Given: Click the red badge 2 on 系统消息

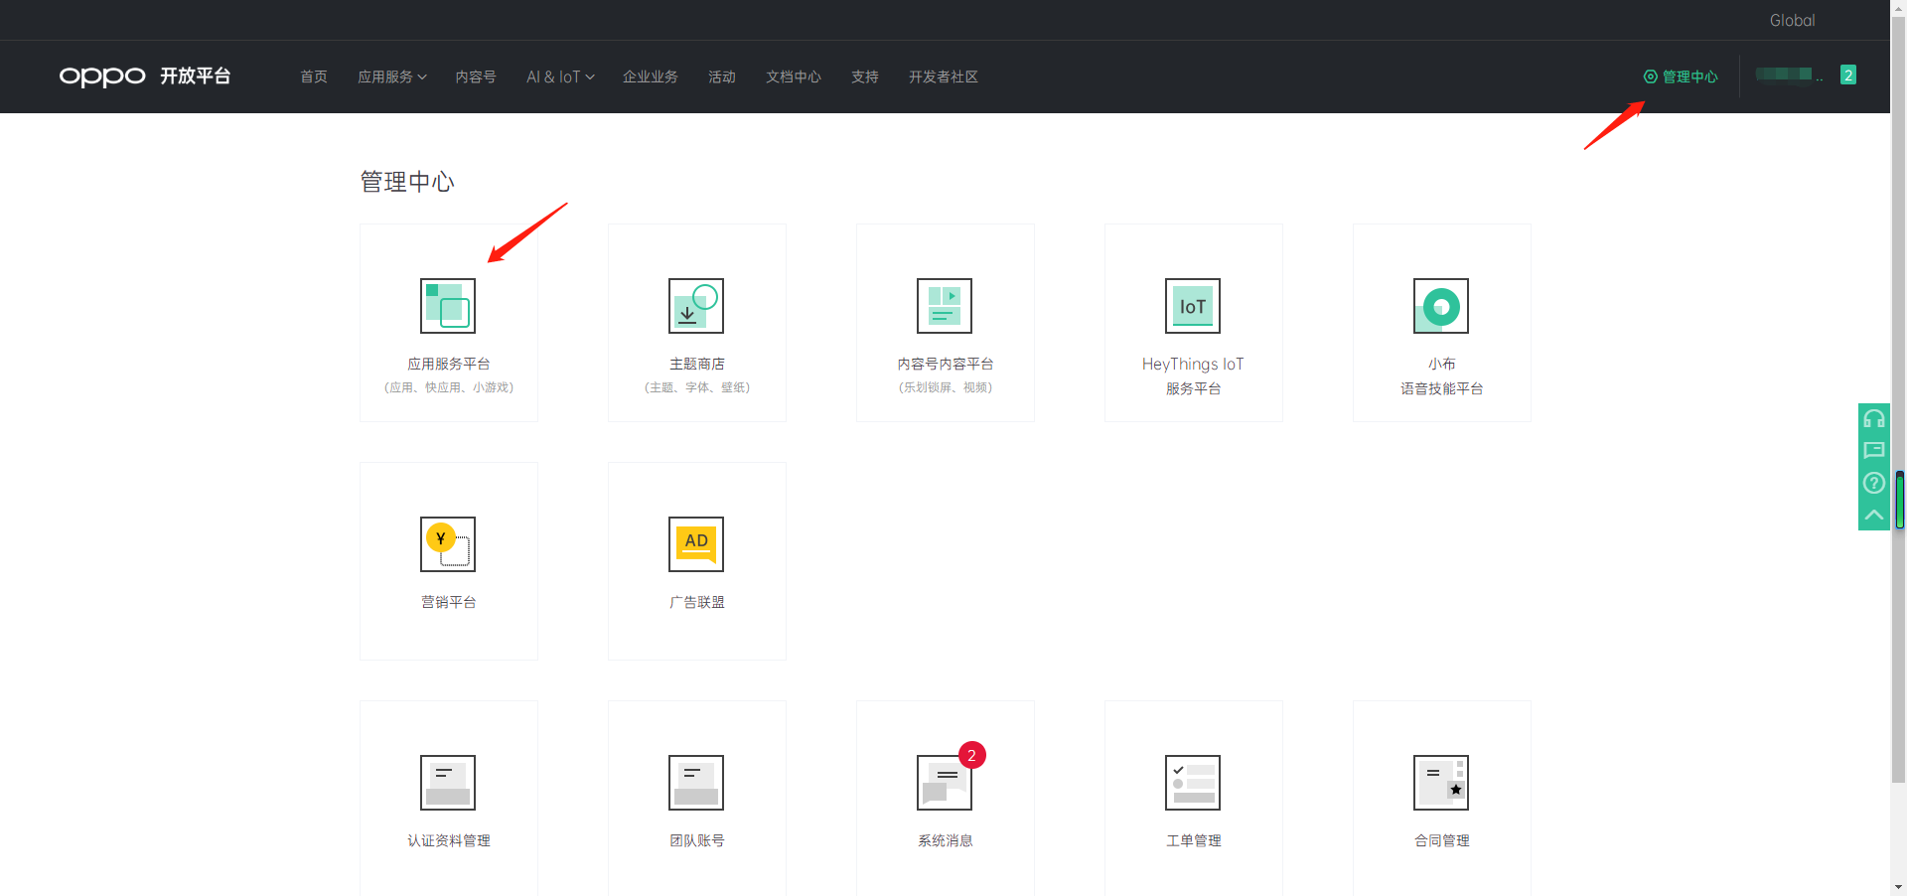Looking at the screenshot, I should click(971, 755).
